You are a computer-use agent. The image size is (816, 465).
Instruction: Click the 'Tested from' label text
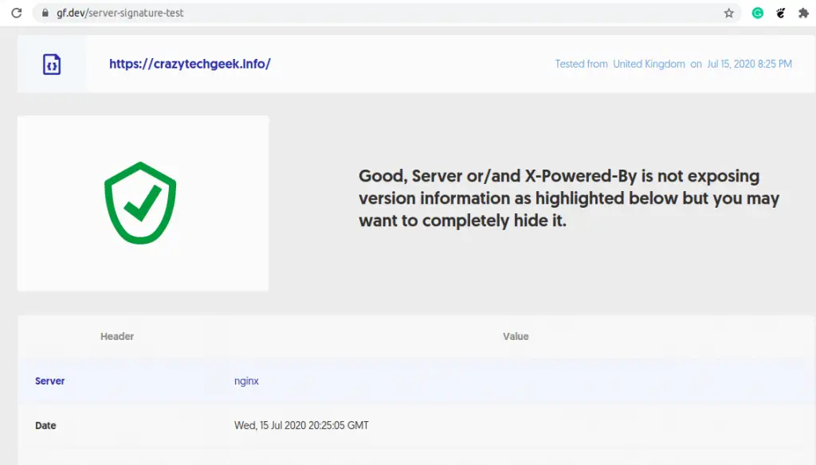click(x=581, y=64)
